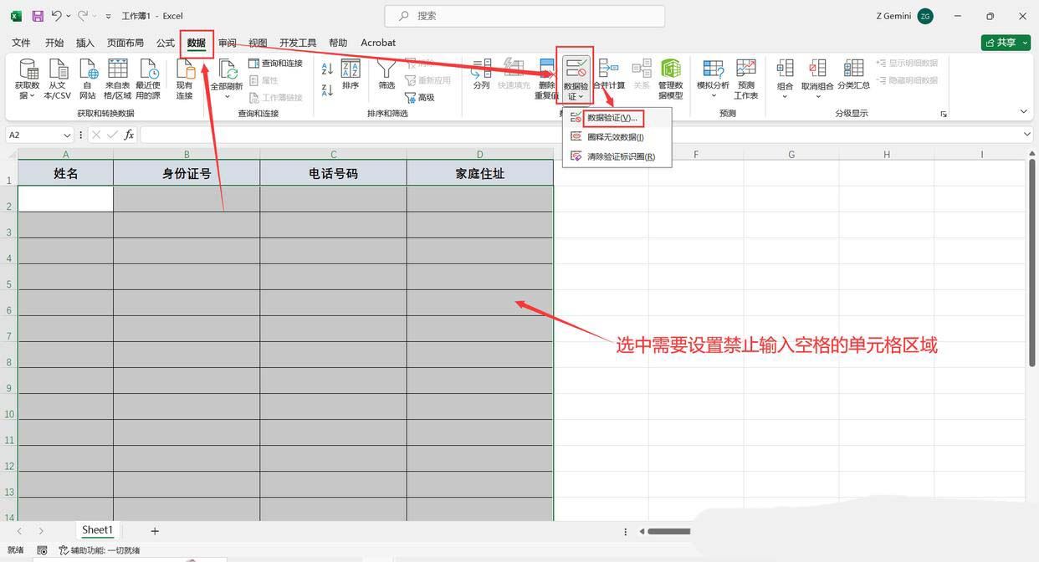Save the workbook with the save icon

[38, 16]
